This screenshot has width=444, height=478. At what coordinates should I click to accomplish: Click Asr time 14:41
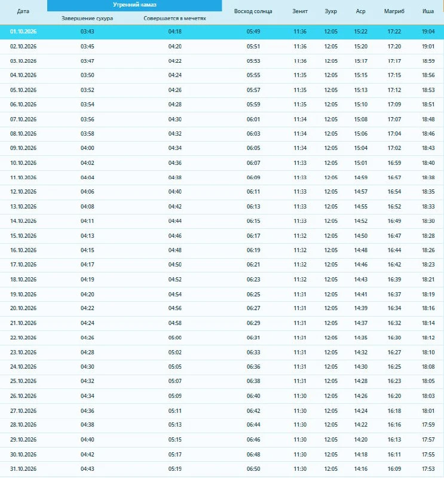[361, 294]
